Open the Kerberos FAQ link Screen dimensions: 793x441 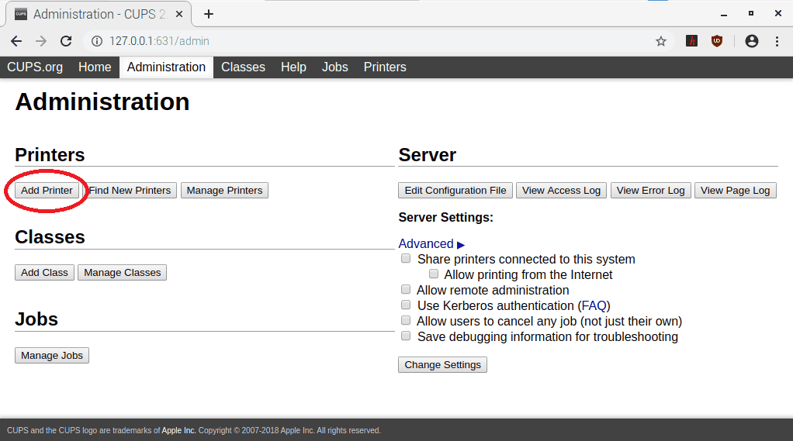[595, 306]
